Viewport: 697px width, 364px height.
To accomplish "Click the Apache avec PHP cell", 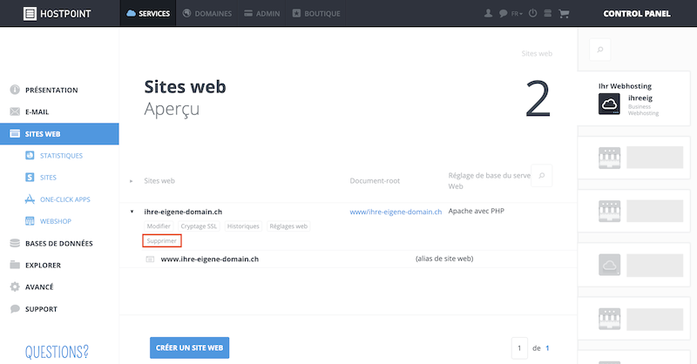I will pyautogui.click(x=476, y=211).
